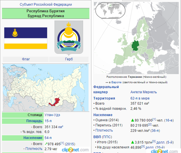Screen dimensions: 181x153
Task: Click the 62-я в мире ranking link
Action: (x=140, y=98)
